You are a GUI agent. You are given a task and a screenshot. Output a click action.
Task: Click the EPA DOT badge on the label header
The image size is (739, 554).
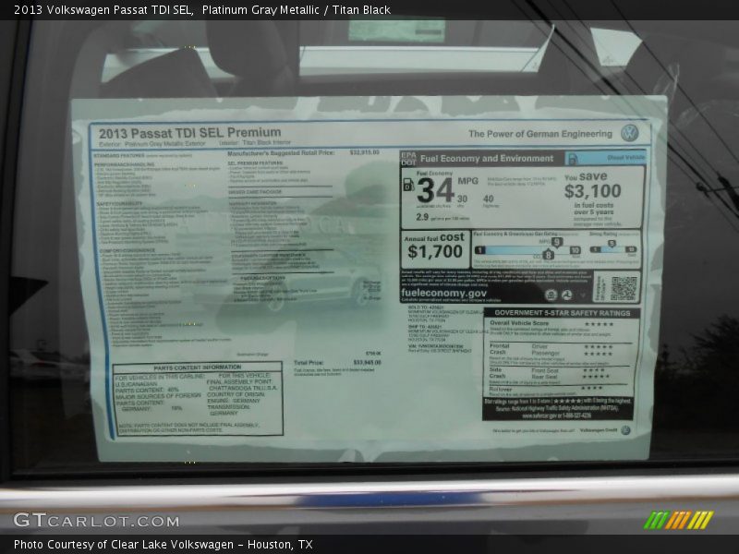(x=408, y=158)
